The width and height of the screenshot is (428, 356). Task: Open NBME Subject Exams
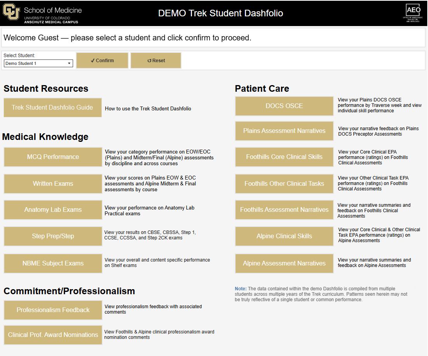[x=53, y=264]
